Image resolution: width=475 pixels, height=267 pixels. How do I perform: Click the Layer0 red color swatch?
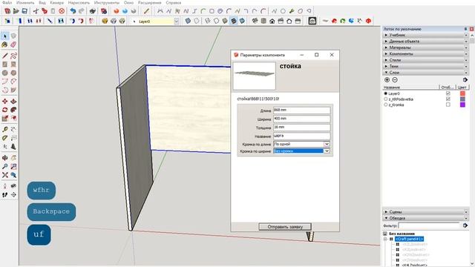[462, 93]
